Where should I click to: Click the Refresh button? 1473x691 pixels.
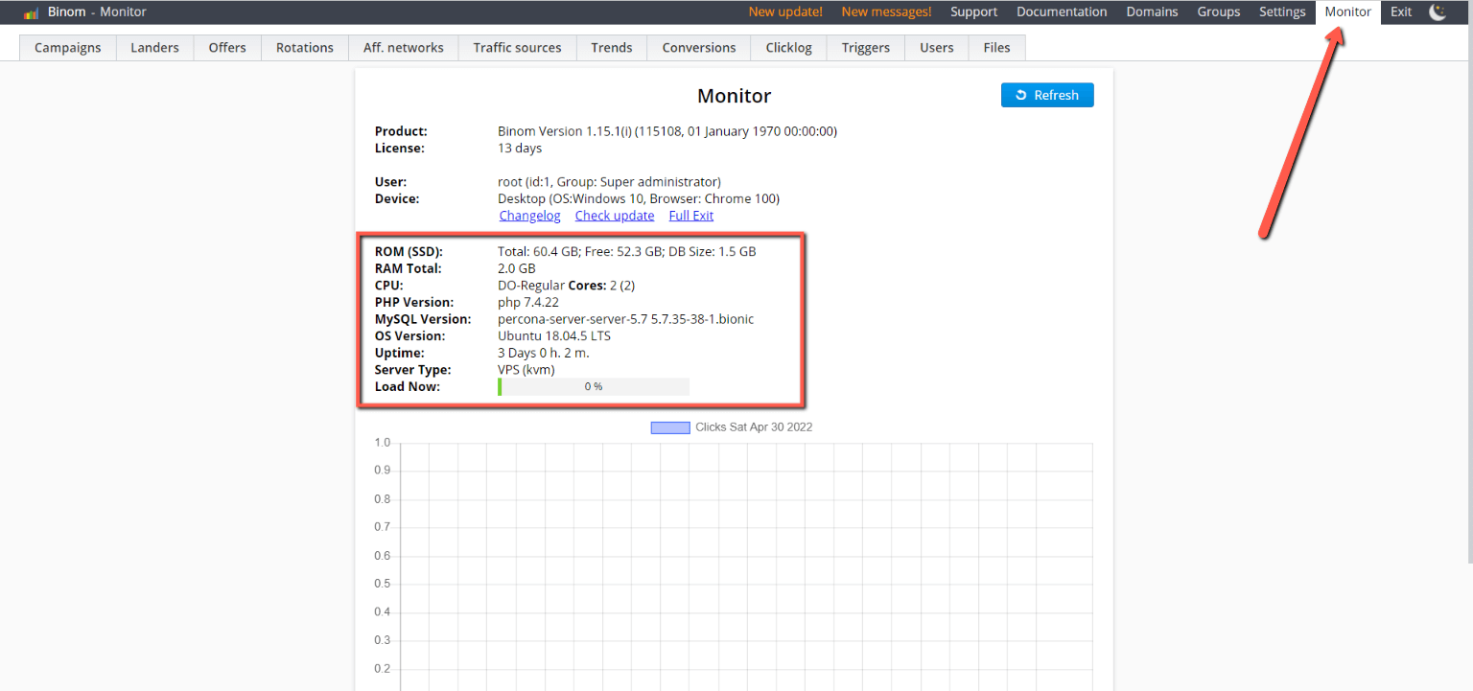pyautogui.click(x=1047, y=95)
